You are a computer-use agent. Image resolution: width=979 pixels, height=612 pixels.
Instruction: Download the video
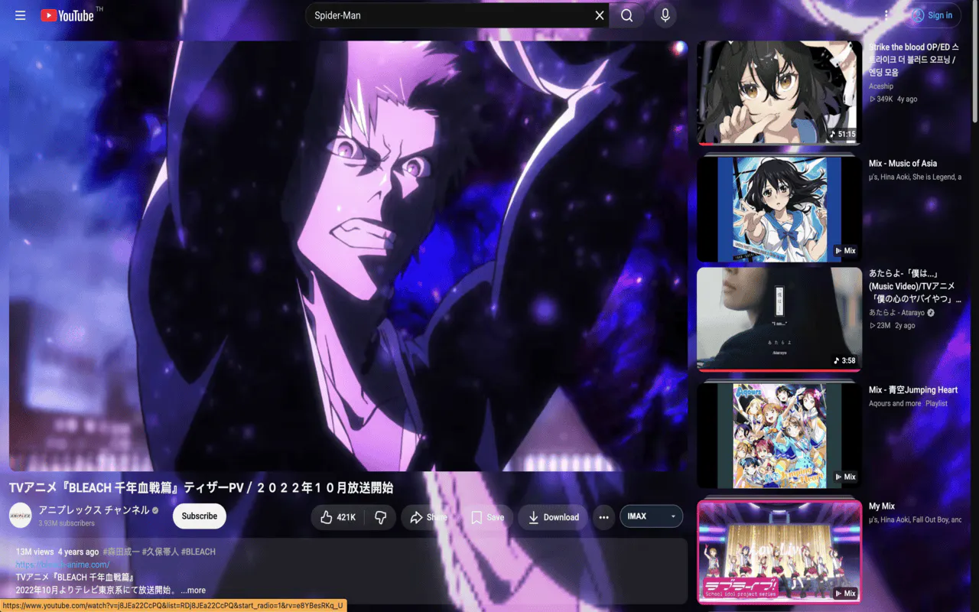[x=553, y=517]
